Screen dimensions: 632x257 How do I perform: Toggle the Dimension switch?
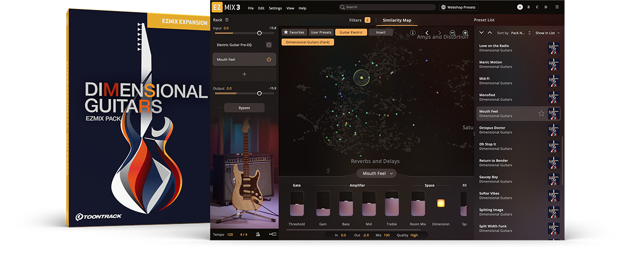click(x=441, y=203)
